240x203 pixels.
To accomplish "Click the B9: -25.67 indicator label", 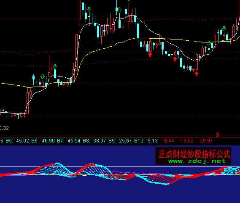I will (120, 141).
